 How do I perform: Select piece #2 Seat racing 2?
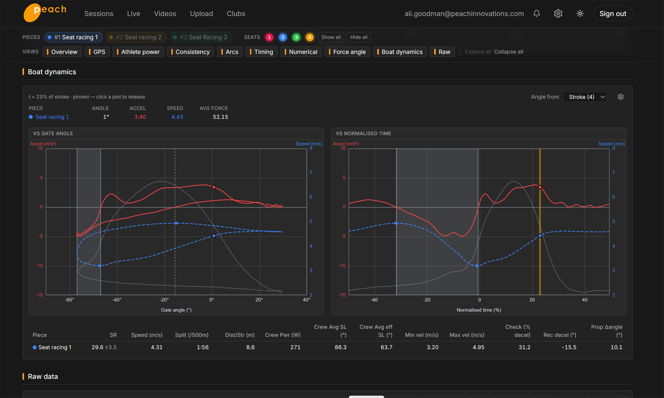(136, 37)
